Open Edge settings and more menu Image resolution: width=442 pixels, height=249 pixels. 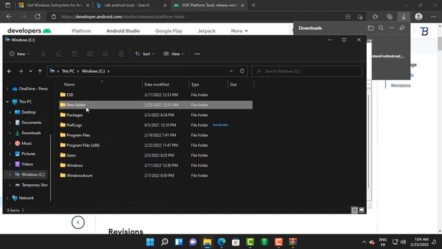(x=434, y=17)
